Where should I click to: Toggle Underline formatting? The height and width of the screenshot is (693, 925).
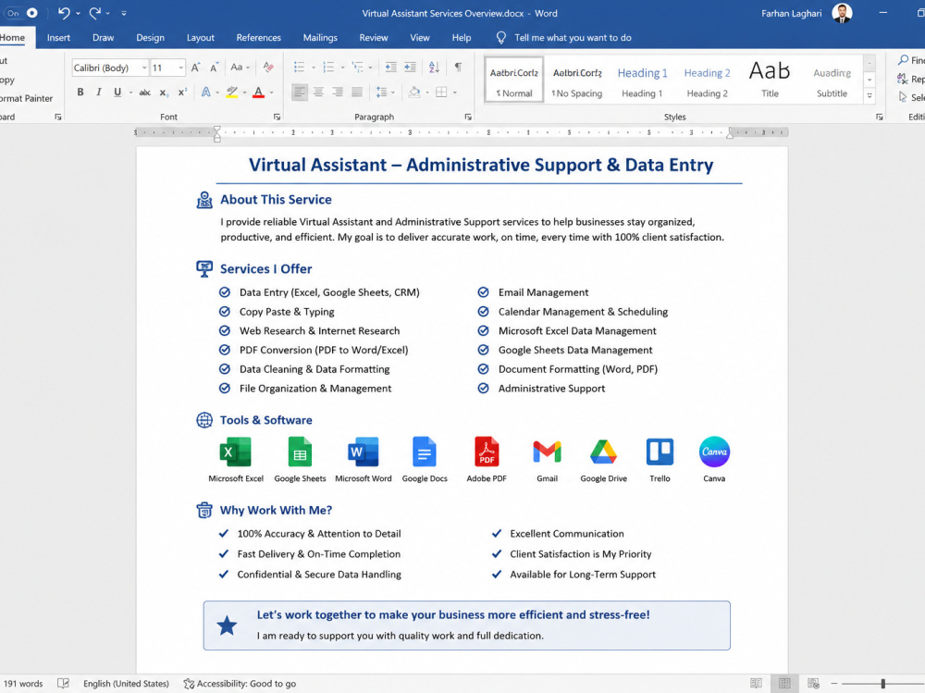point(117,93)
